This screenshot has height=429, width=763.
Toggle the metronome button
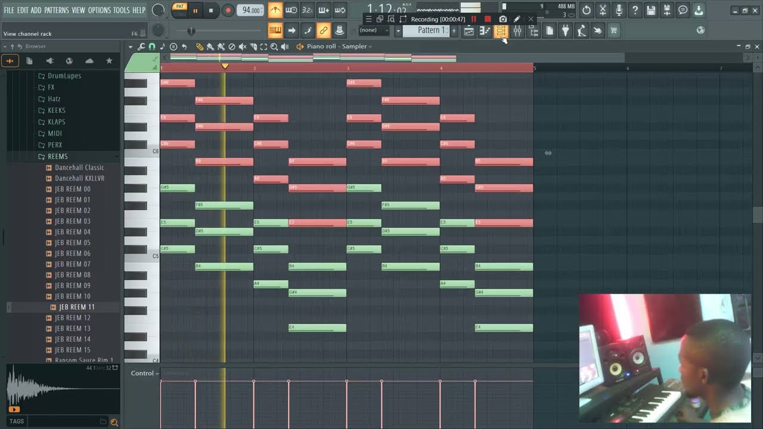(x=275, y=10)
